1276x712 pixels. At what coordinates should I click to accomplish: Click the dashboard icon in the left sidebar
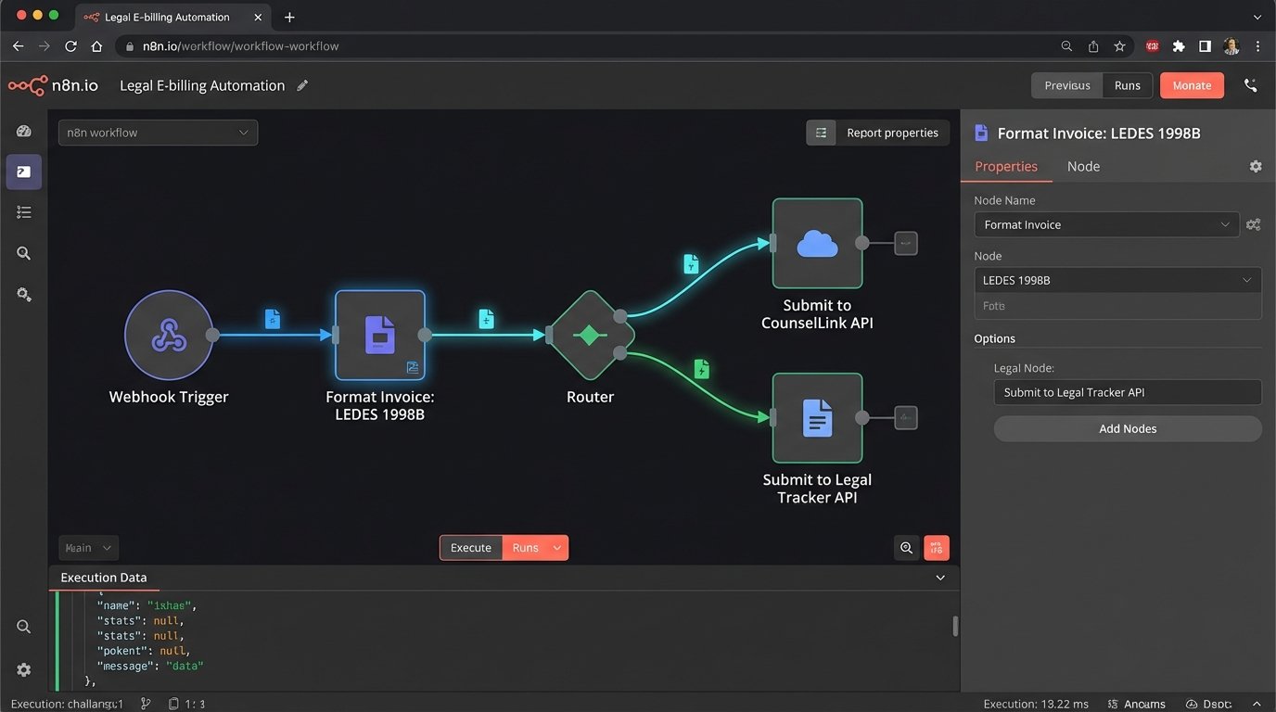23,131
